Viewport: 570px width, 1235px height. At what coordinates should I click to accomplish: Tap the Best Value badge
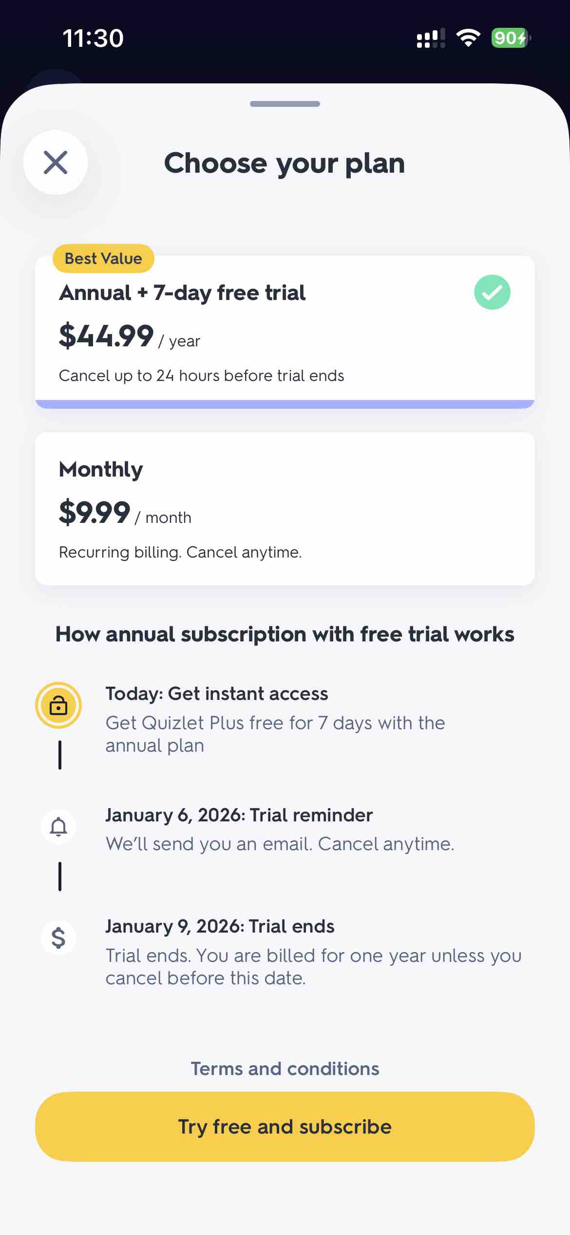(x=103, y=259)
